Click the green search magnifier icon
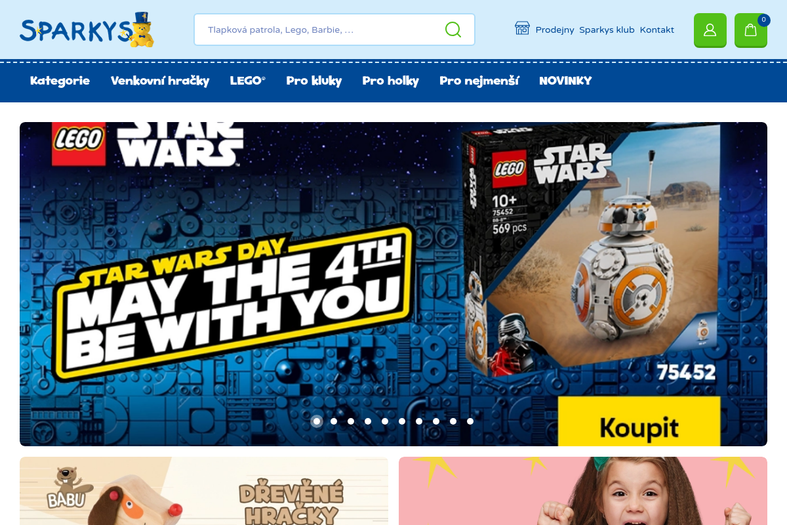The image size is (787, 525). [x=453, y=30]
